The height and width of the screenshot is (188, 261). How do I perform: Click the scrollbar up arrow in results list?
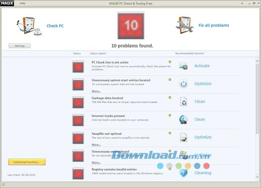[x=257, y=61]
